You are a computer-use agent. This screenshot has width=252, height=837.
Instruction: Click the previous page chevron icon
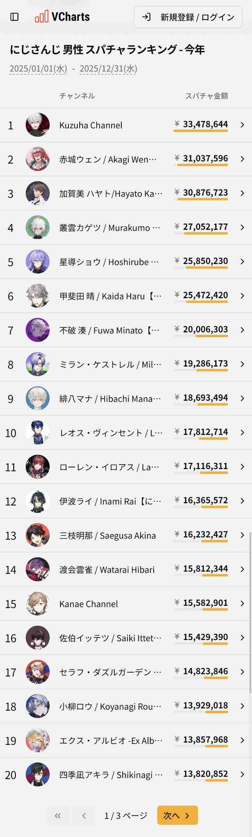[x=84, y=815]
